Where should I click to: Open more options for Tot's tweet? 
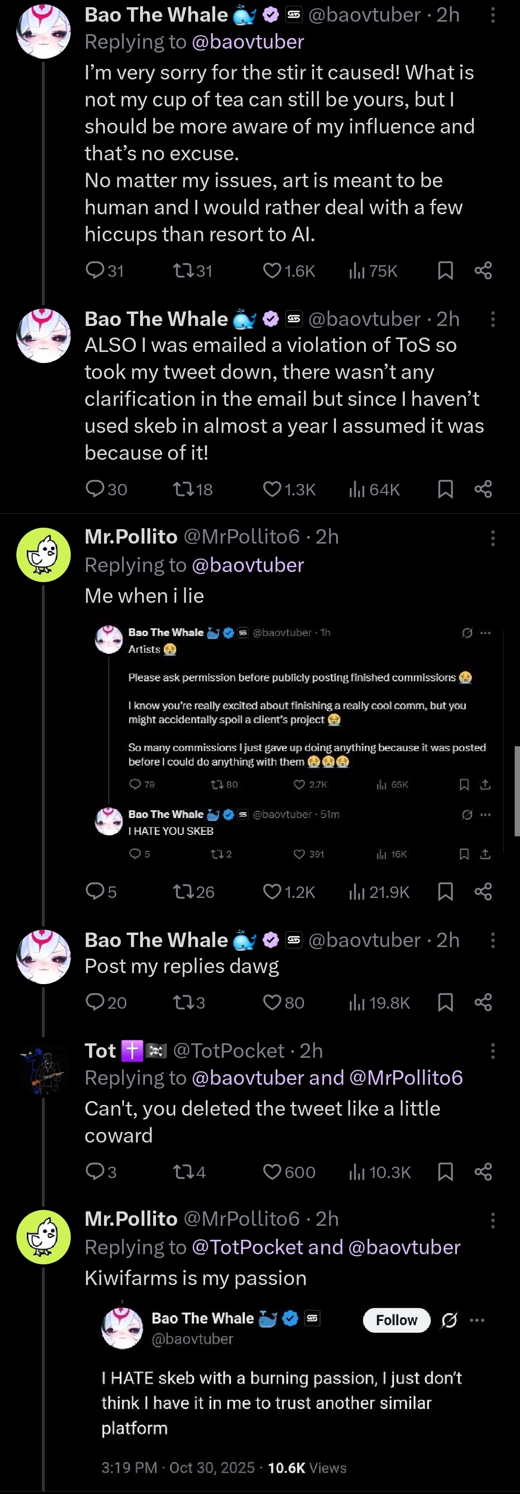(493, 1050)
